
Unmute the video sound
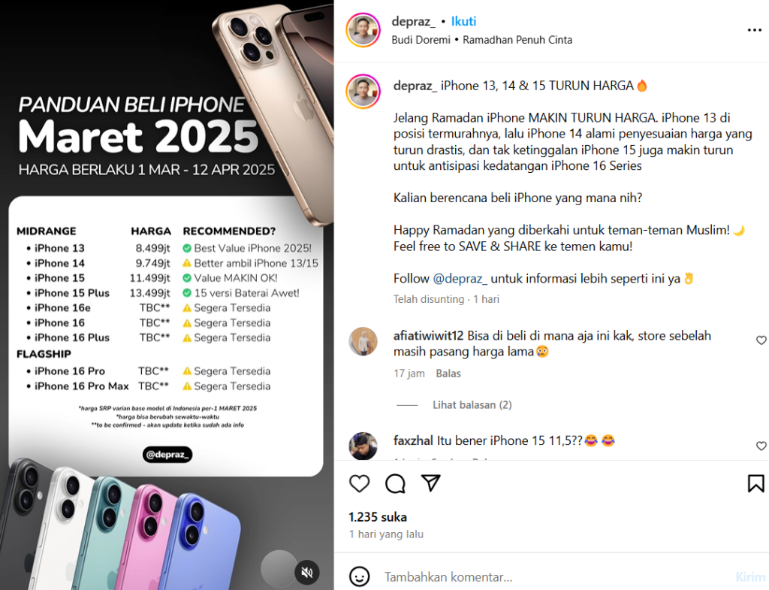[307, 572]
